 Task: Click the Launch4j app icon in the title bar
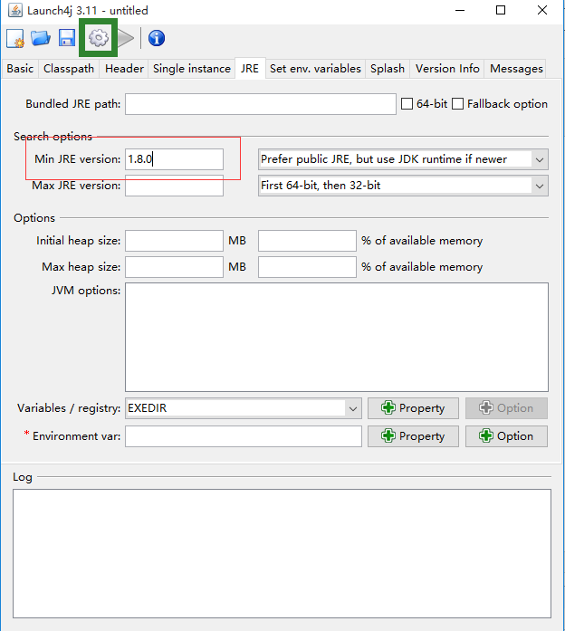pyautogui.click(x=15, y=10)
